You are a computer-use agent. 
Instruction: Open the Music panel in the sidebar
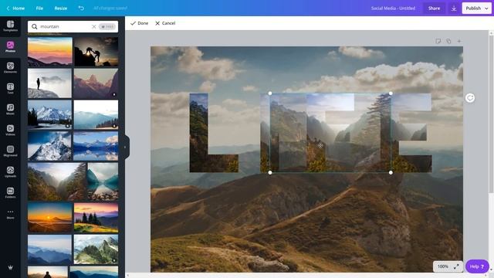pos(10,109)
